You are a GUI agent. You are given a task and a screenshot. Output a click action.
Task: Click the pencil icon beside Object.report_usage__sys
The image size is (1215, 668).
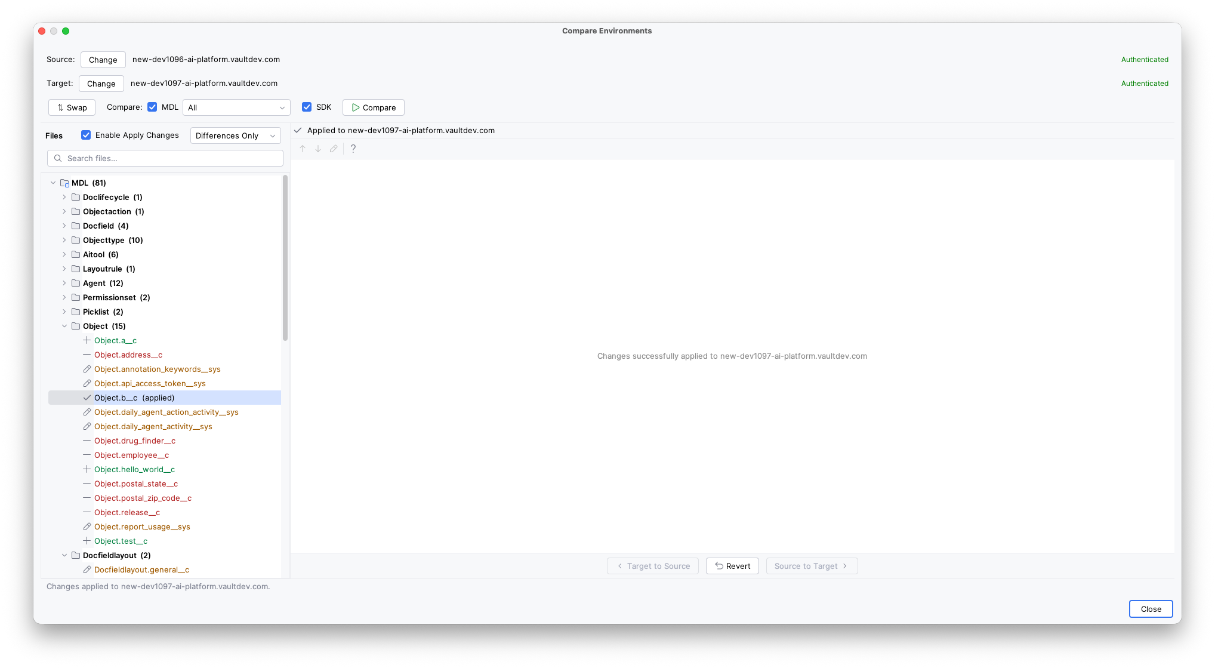87,527
